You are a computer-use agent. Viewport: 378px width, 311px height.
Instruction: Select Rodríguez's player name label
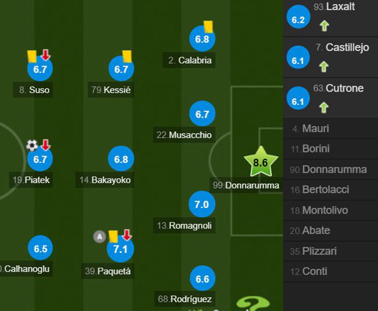(x=185, y=299)
